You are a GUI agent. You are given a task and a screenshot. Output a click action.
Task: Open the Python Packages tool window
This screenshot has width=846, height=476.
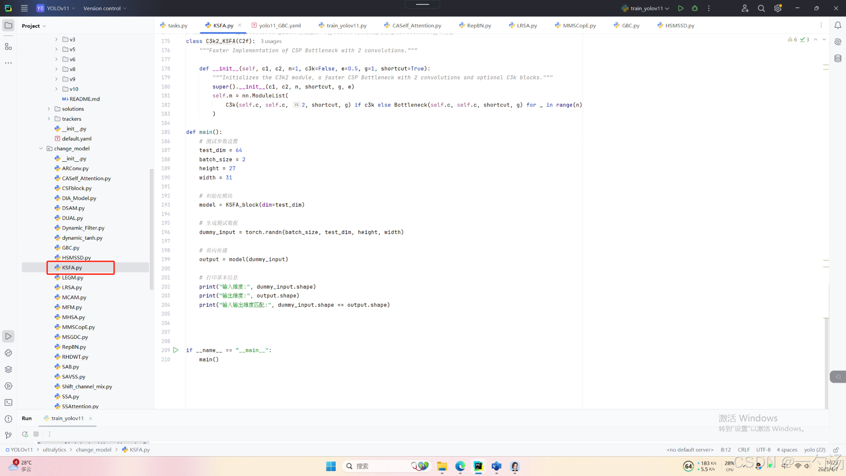click(8, 369)
